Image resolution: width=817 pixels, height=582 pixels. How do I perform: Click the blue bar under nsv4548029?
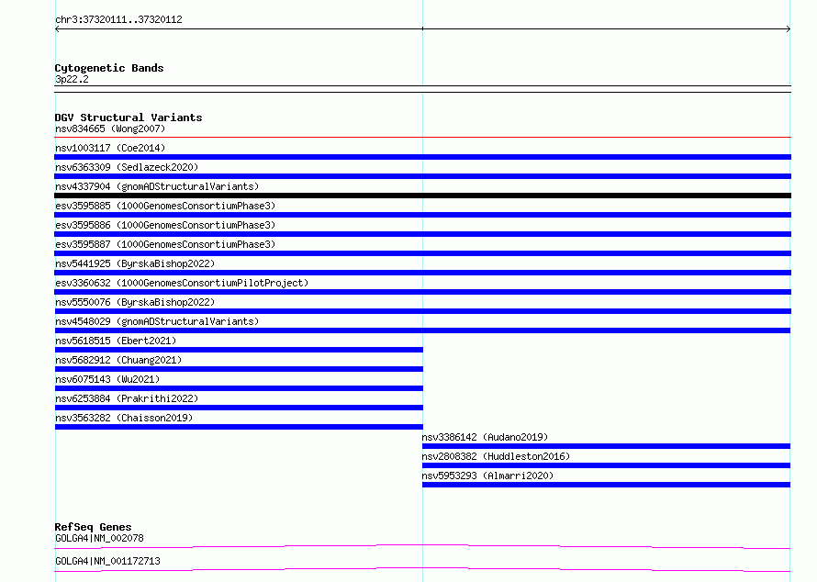click(422, 330)
